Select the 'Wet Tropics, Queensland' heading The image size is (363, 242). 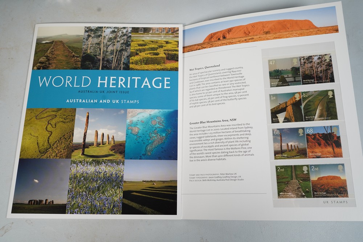click(205, 69)
